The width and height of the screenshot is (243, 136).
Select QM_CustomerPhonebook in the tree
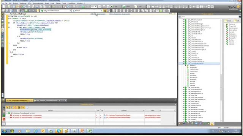[x=196, y=63]
